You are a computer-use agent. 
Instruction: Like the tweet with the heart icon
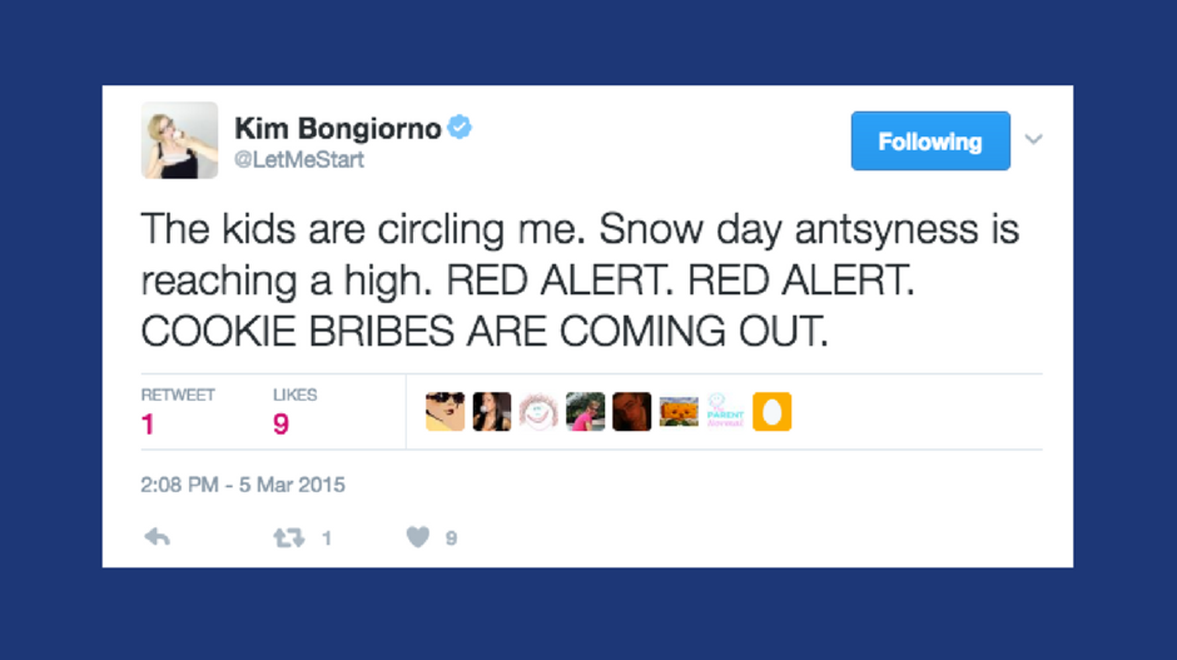[418, 537]
